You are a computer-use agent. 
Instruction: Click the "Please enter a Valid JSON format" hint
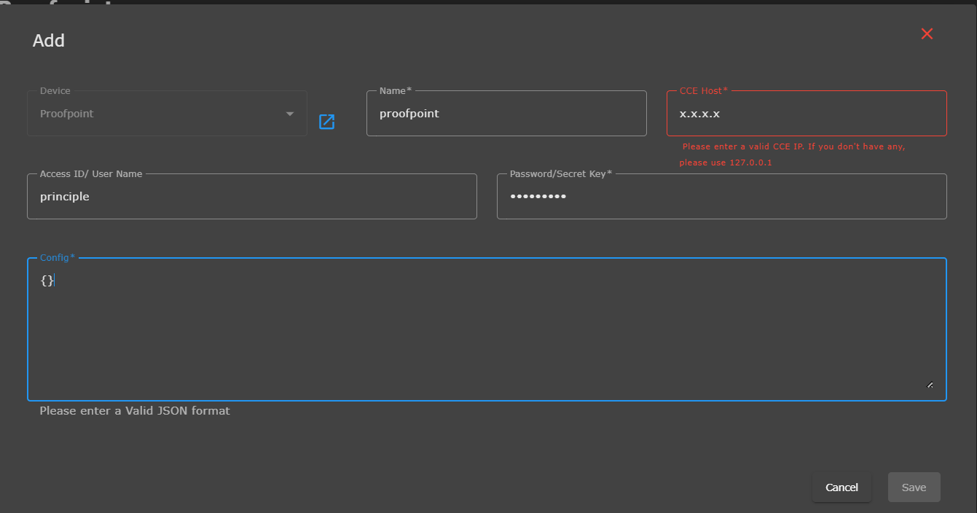135,411
